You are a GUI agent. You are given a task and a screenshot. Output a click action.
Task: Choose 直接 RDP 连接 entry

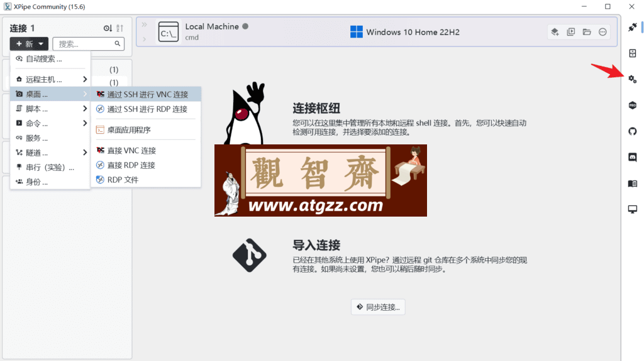146,165
